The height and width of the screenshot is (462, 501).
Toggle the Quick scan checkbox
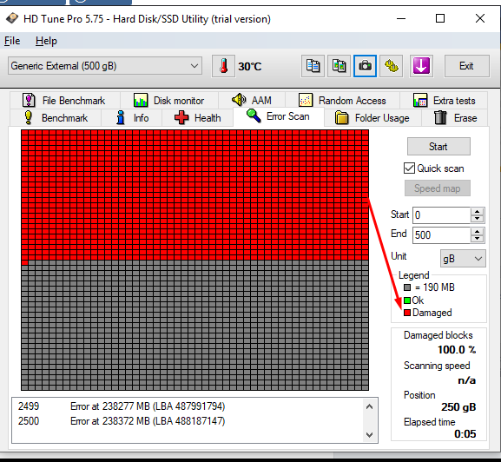click(409, 168)
